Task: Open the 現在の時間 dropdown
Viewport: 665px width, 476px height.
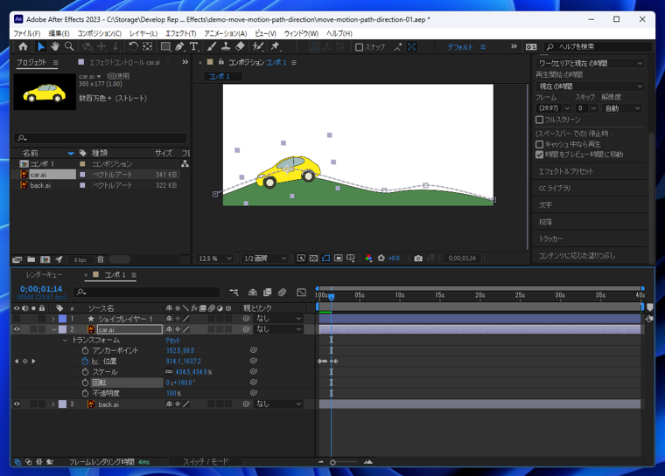Action: pos(590,86)
